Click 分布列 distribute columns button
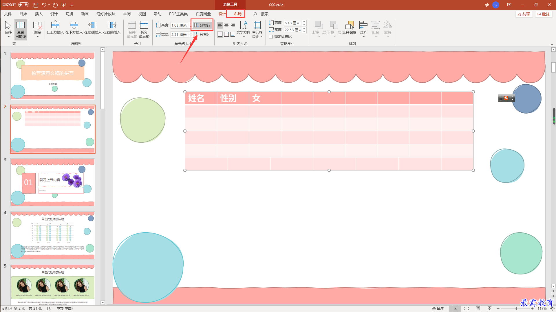 202,34
